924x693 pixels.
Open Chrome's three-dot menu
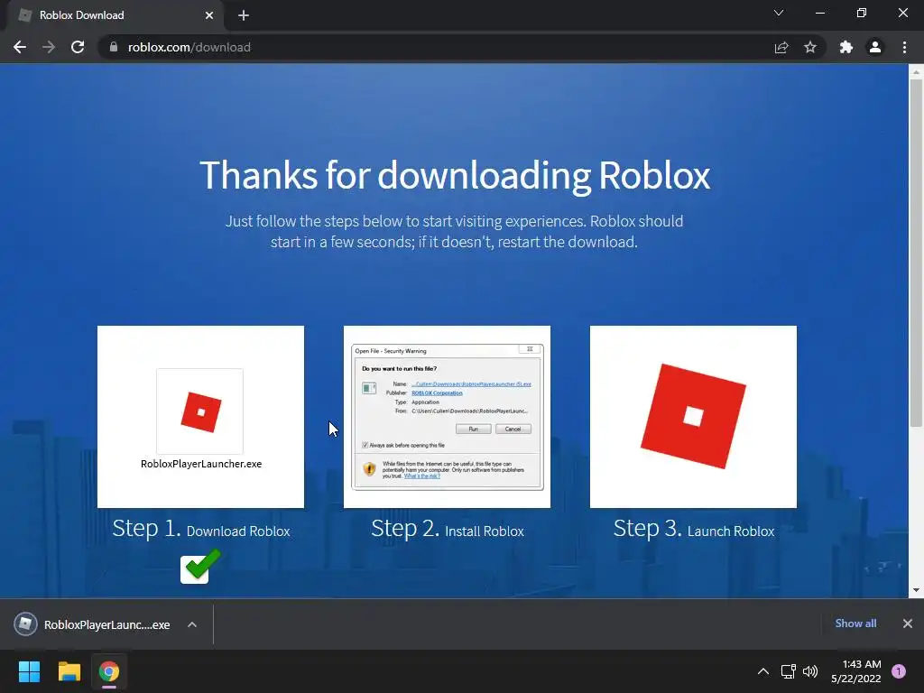pyautogui.click(x=904, y=47)
